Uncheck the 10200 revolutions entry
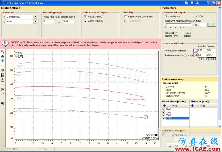Screen dimensions: 222x152 164,118
